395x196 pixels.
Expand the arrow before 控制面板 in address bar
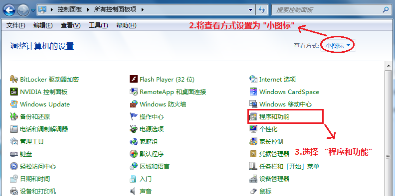52,10
